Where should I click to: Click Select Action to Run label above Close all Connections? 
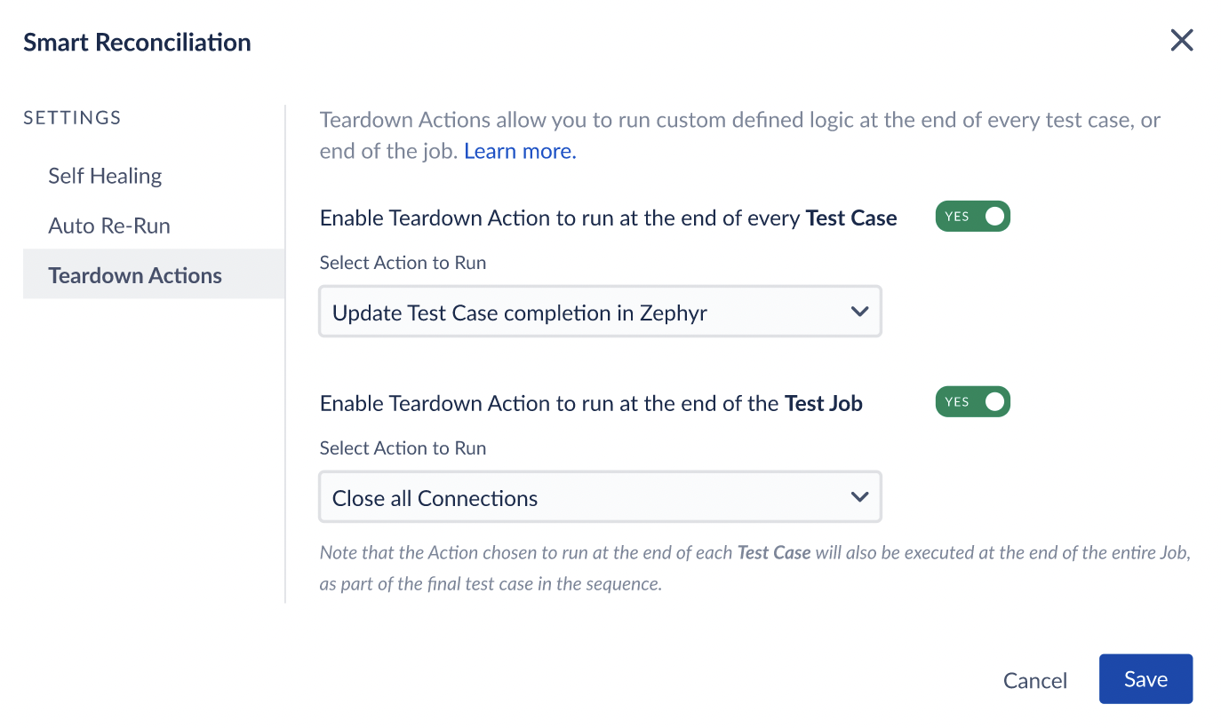pos(403,448)
